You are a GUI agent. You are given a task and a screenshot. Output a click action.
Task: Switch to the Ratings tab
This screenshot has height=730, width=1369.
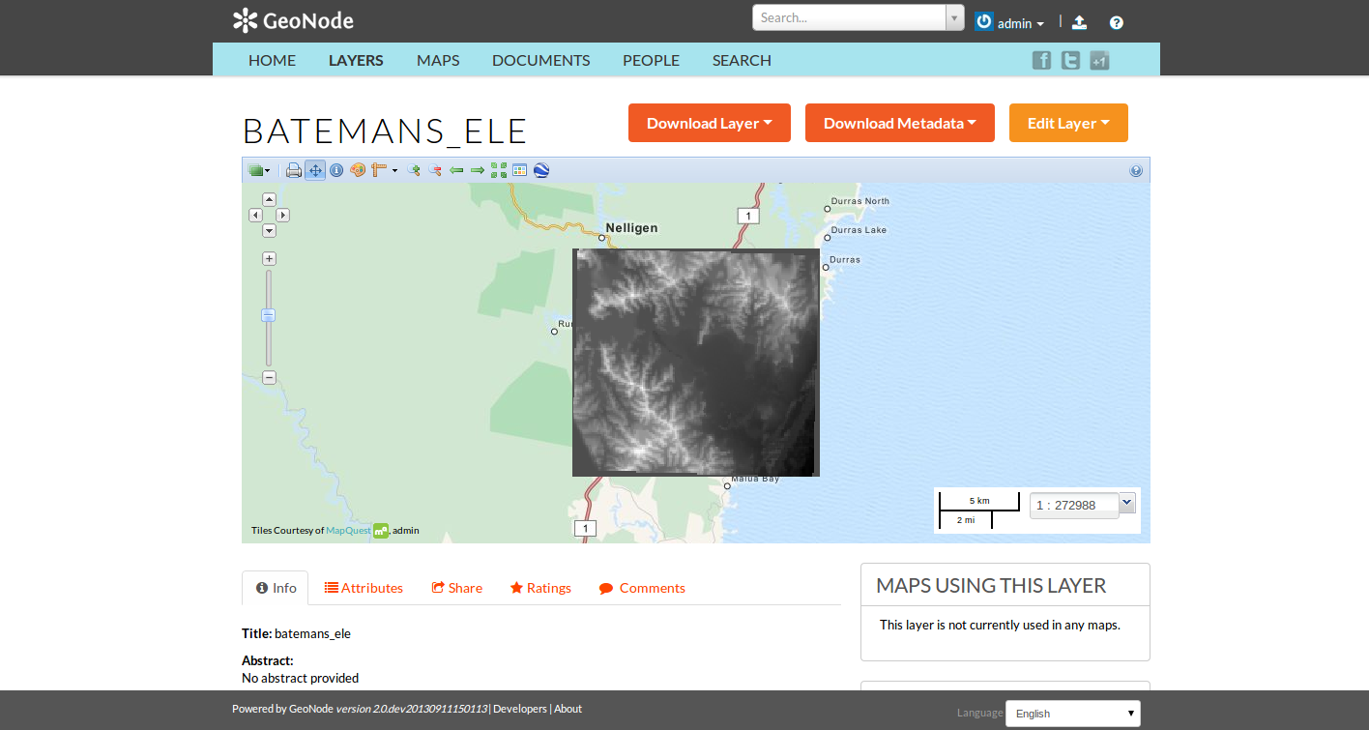(540, 588)
